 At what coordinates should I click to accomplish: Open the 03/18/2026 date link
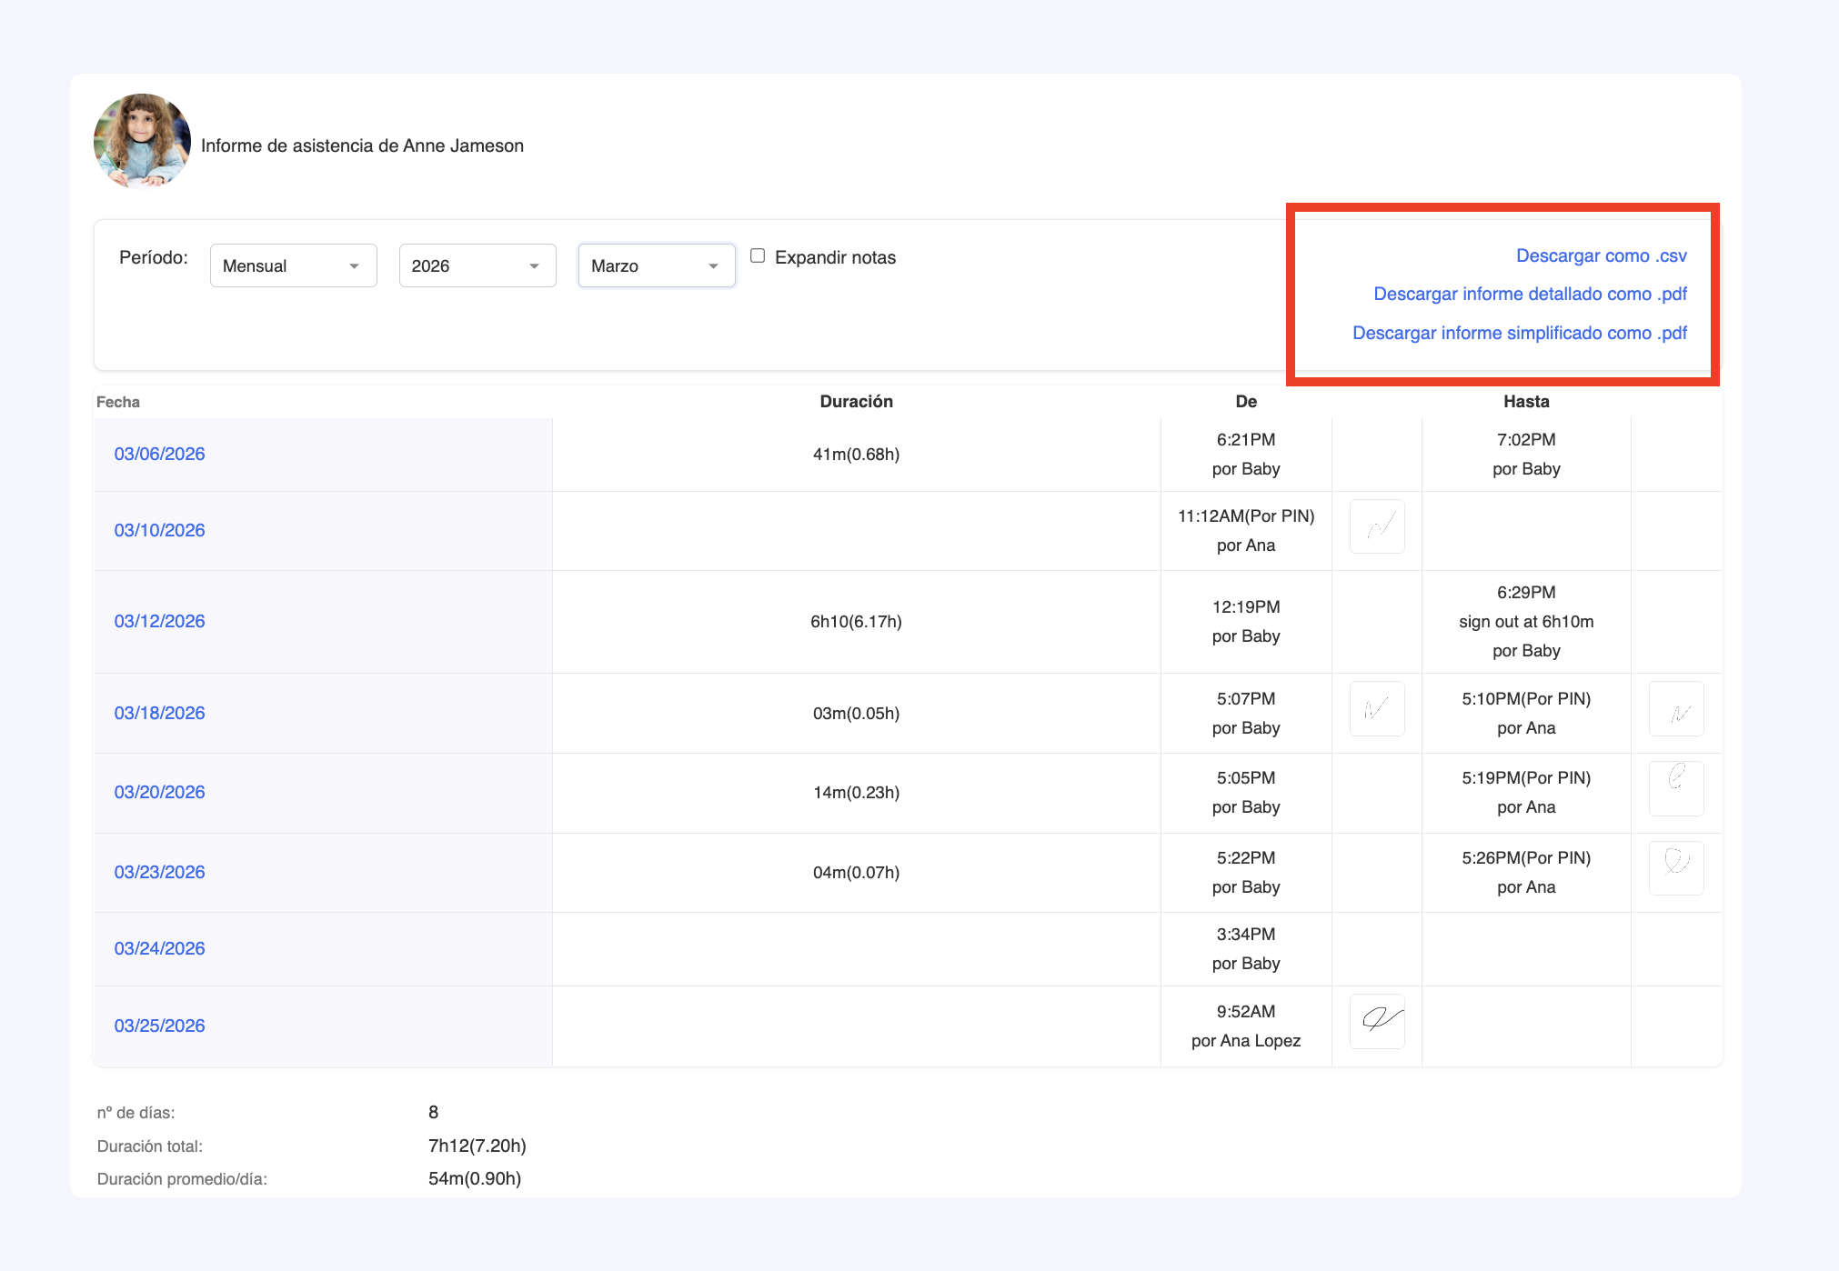point(159,713)
